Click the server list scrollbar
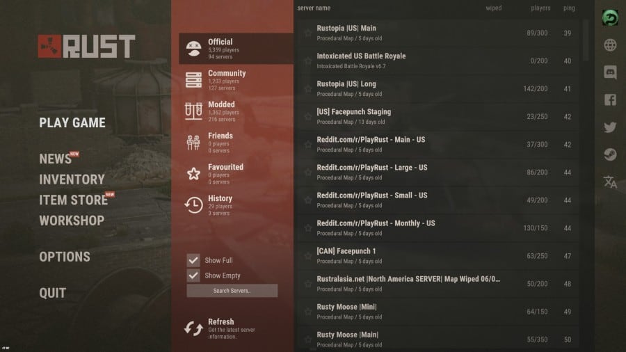 586,40
